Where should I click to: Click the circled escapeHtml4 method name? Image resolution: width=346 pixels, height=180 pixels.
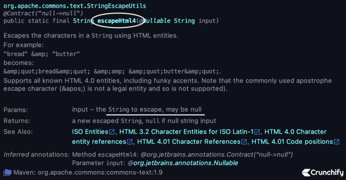(x=117, y=21)
